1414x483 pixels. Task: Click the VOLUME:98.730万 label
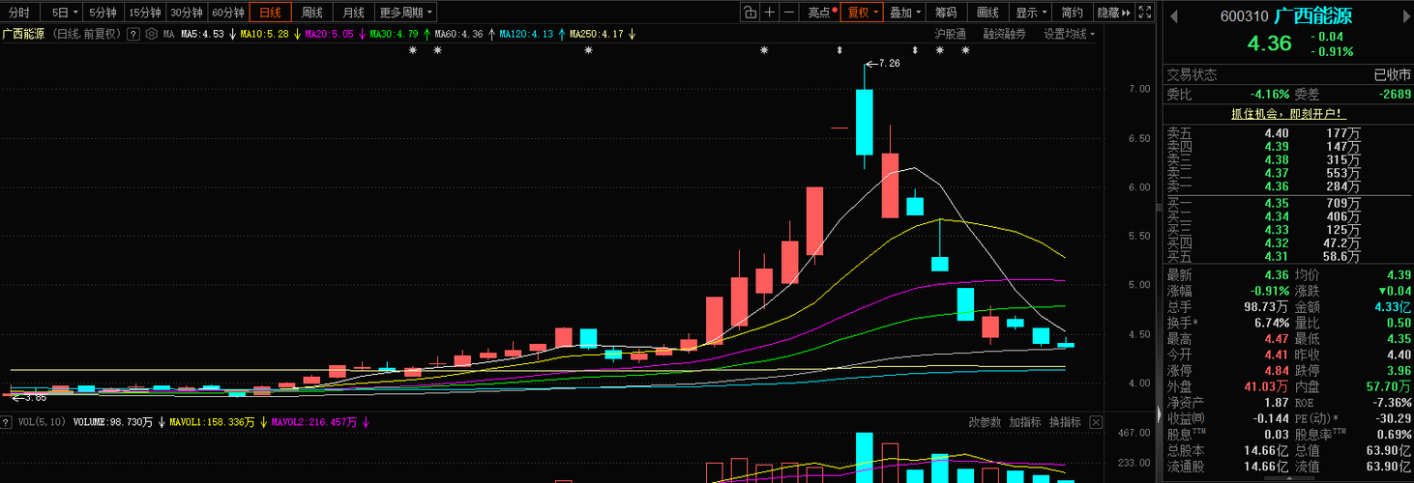coord(113,422)
